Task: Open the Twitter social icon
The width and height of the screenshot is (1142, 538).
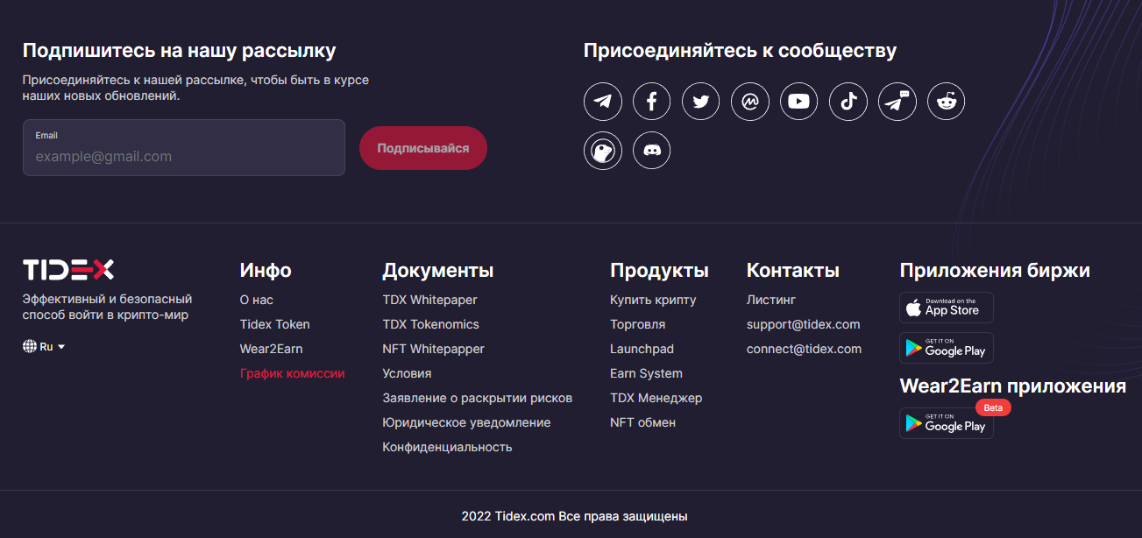Action: 700,101
